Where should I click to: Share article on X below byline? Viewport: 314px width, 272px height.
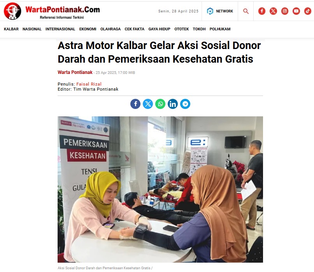tap(148, 104)
